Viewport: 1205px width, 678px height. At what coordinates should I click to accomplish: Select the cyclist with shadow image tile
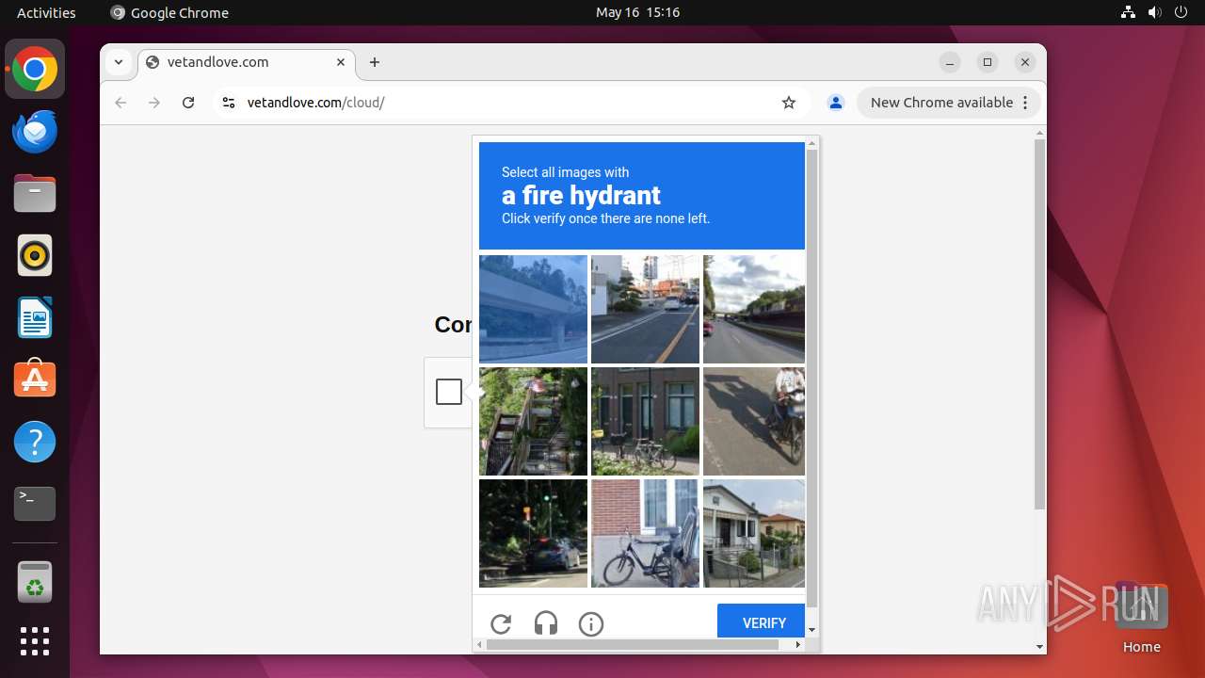pos(754,421)
